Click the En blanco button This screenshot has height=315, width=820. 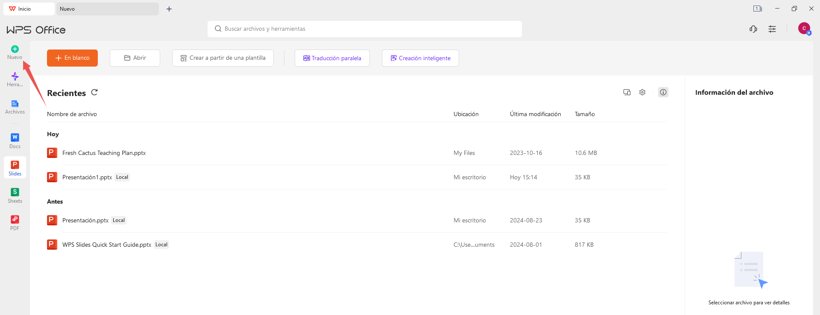coord(72,58)
